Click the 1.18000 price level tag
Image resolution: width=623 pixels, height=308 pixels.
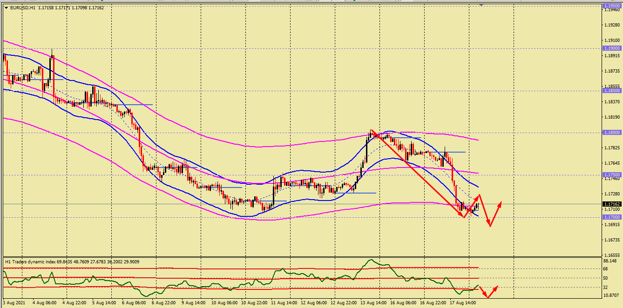(x=612, y=133)
